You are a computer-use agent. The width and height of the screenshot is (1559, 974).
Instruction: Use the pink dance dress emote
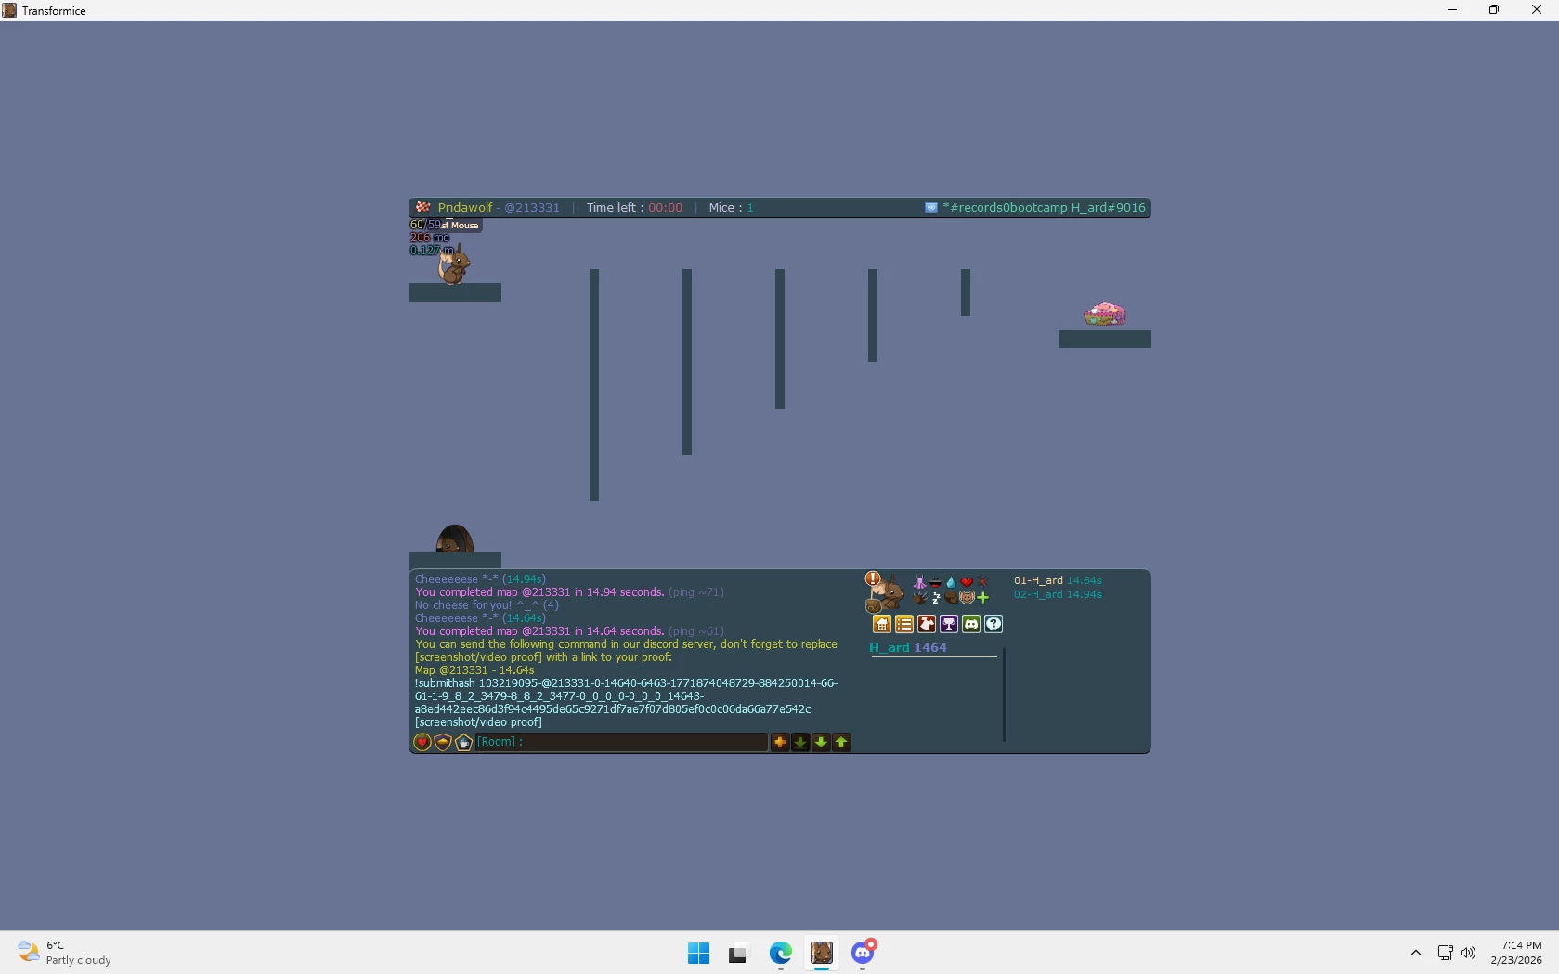click(x=919, y=582)
